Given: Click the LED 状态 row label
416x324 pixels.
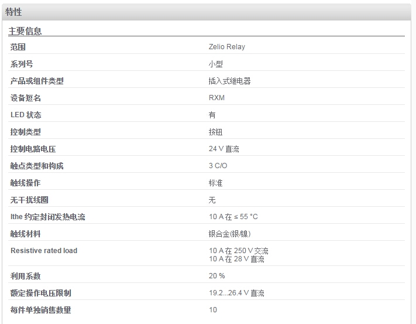Looking at the screenshot, I should click(x=26, y=115).
